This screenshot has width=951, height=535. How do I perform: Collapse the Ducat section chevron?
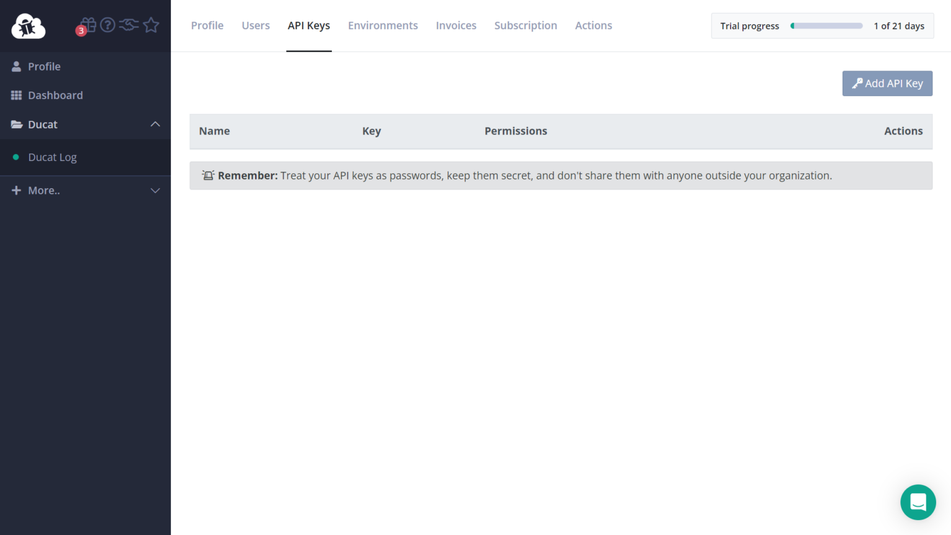coord(155,124)
